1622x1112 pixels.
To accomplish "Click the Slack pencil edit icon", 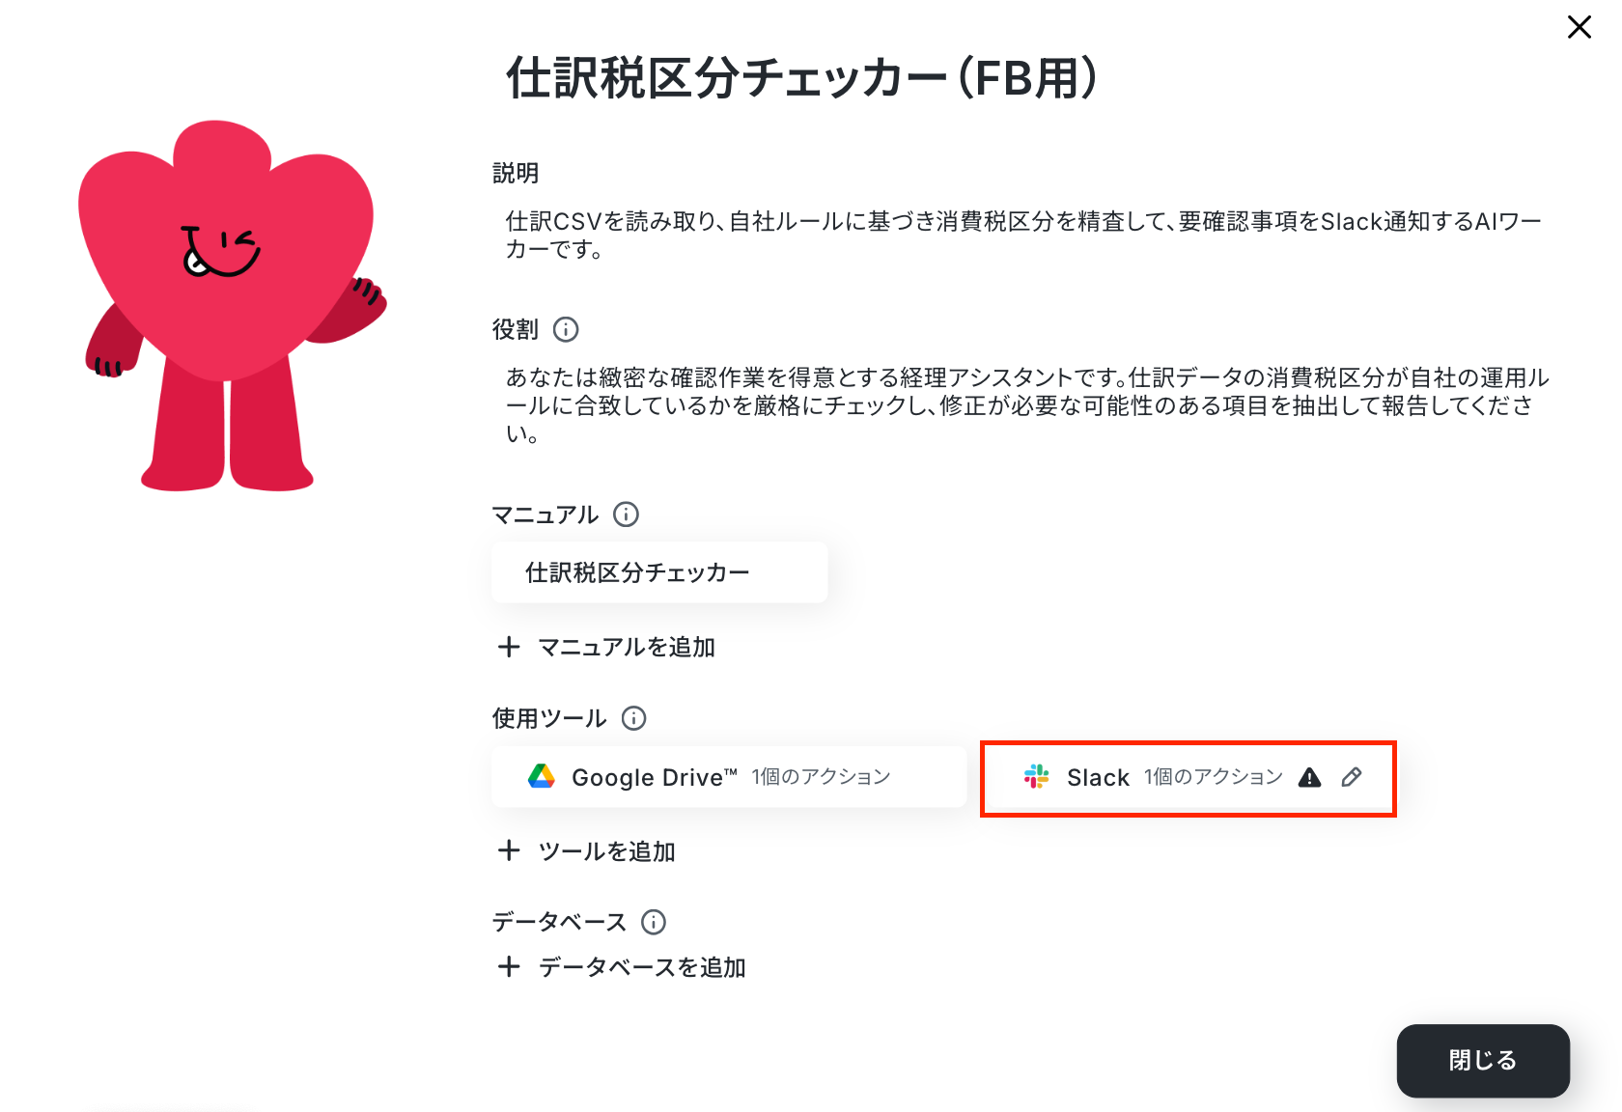I will point(1352,777).
